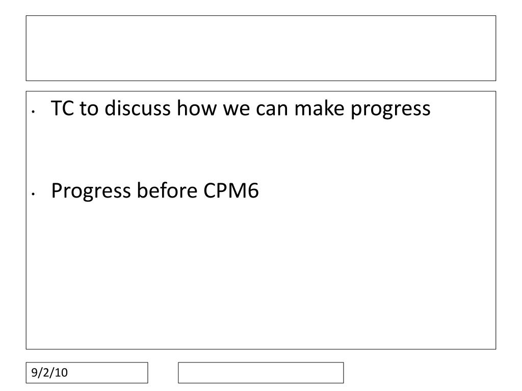This screenshot has width=522, height=391.
Task: Click the word 'make' in first bullet
Action: pos(319,108)
